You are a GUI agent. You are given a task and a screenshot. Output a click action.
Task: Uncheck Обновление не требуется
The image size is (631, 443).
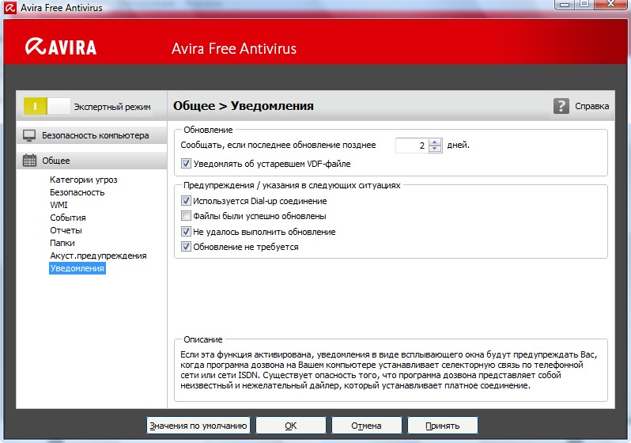186,247
